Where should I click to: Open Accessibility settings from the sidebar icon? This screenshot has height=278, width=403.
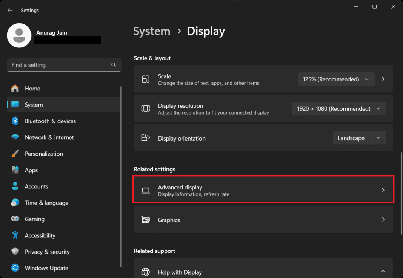click(15, 235)
